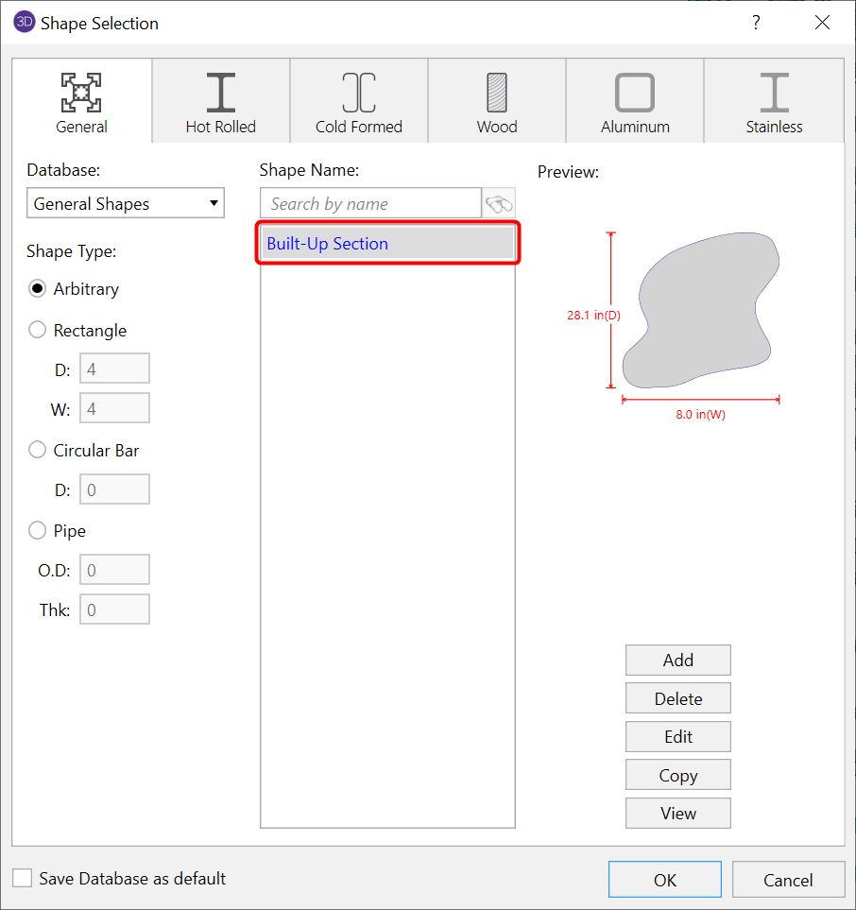The image size is (856, 910).
Task: Choose the Pipe shape type
Action: [37, 530]
